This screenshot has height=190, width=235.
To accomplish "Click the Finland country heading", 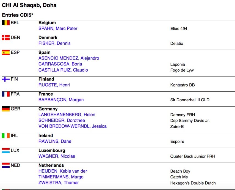I will (x=46, y=79).
